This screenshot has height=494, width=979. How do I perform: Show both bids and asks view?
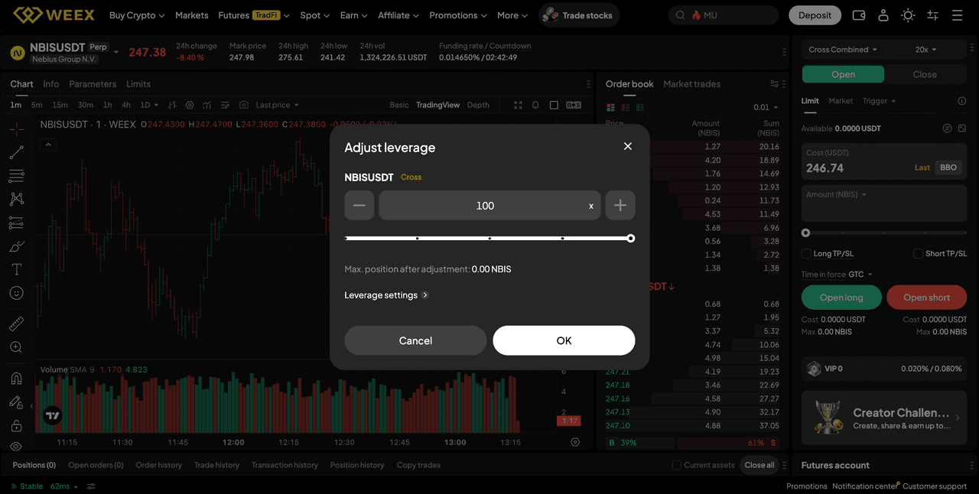click(610, 107)
